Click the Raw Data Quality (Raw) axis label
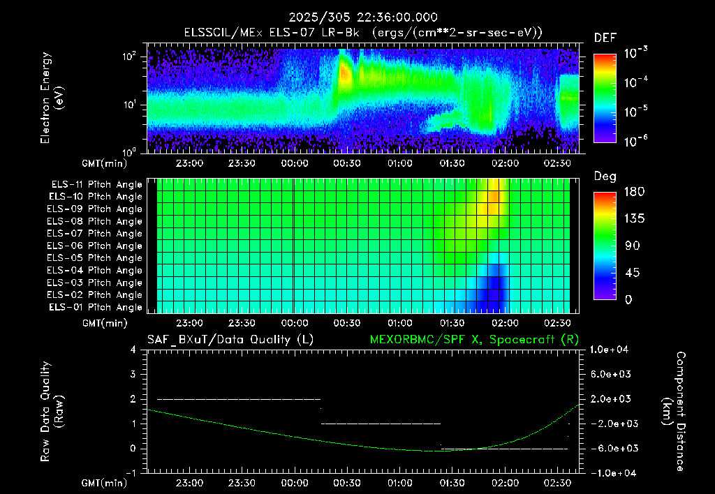The height and width of the screenshot is (494, 715). (52, 411)
